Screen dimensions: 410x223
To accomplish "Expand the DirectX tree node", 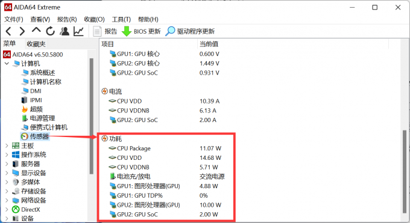I will pos(7,209).
